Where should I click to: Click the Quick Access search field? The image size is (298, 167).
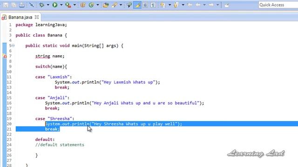coord(278,5)
